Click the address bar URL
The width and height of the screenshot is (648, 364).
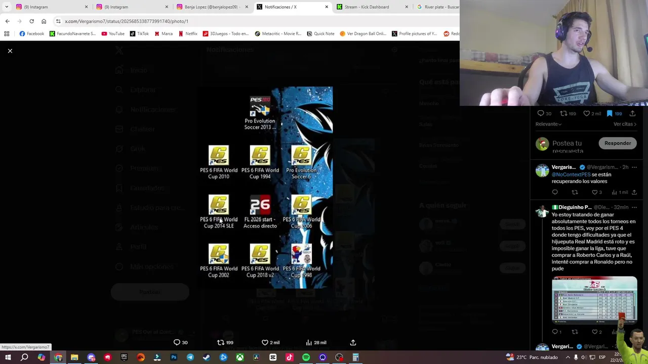click(x=127, y=21)
